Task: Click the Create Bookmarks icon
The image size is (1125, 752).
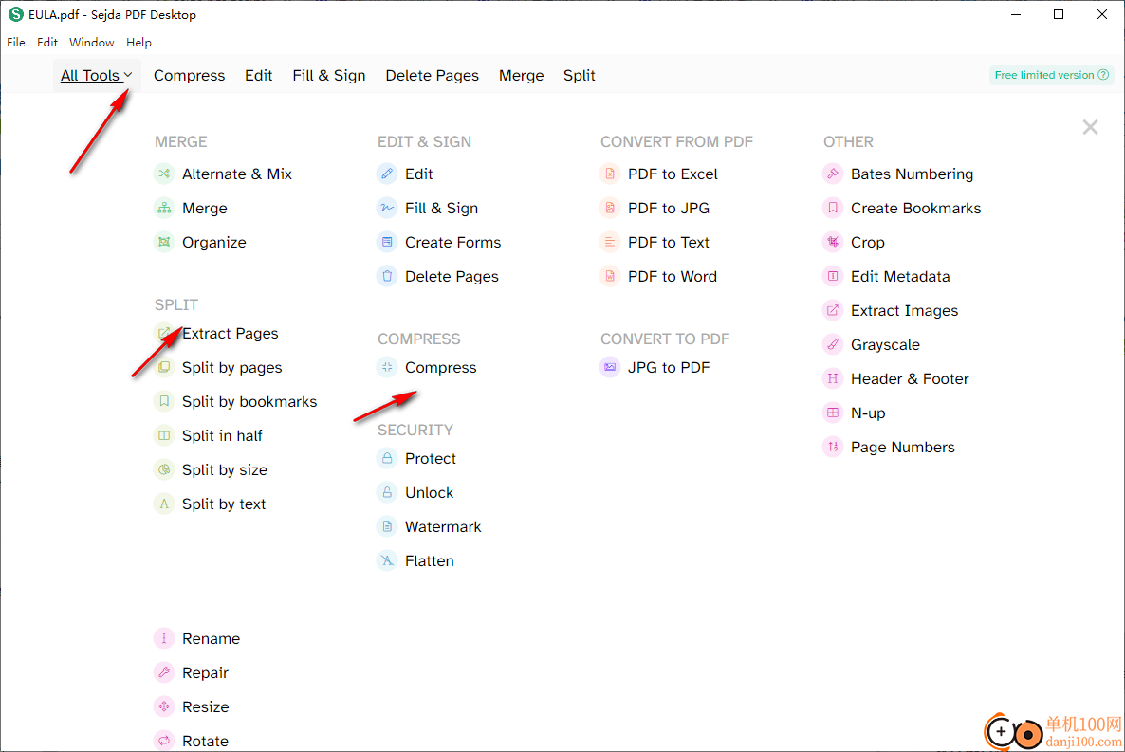Action: [833, 208]
